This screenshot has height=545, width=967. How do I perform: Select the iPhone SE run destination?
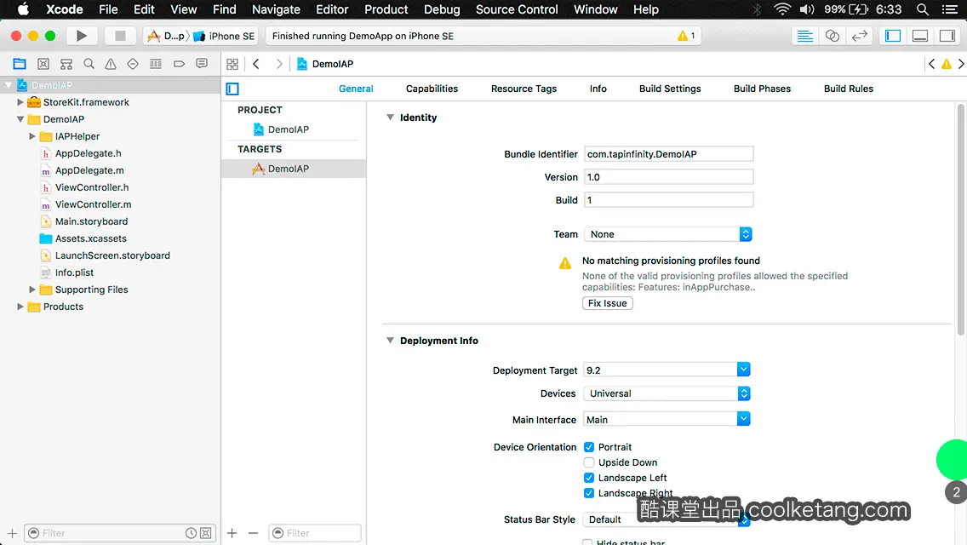[x=224, y=36]
